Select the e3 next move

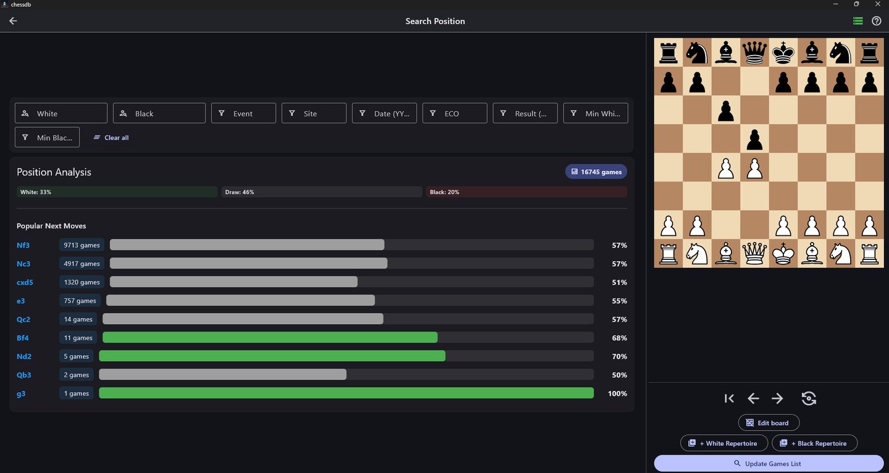coord(21,301)
